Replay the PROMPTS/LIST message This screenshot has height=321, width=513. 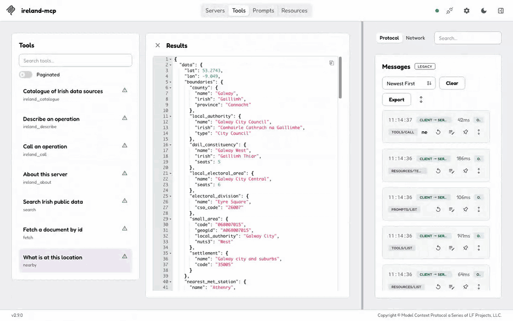point(438,210)
